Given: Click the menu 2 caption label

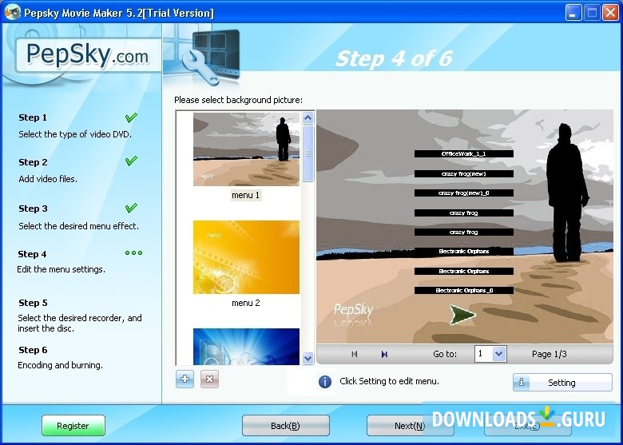Looking at the screenshot, I should click(x=245, y=303).
